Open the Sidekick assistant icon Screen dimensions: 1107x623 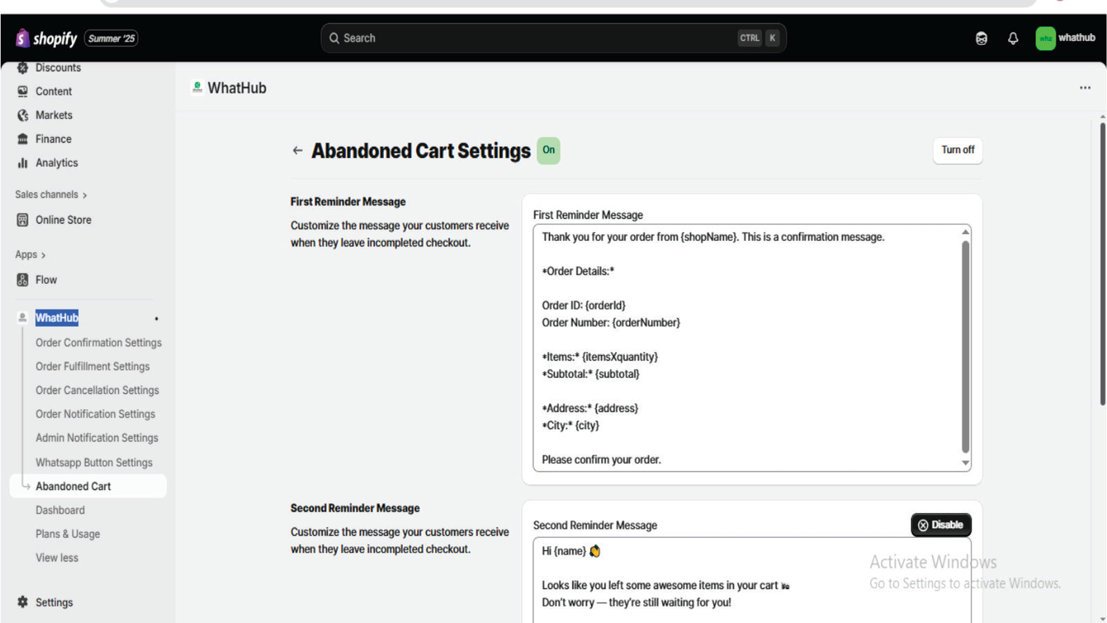pyautogui.click(x=981, y=38)
